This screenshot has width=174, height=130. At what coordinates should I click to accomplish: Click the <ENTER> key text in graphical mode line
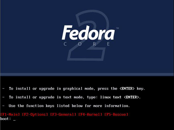127,89
